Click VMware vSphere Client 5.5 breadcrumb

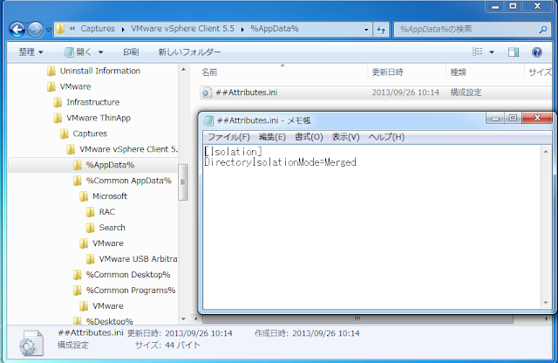coord(182,29)
